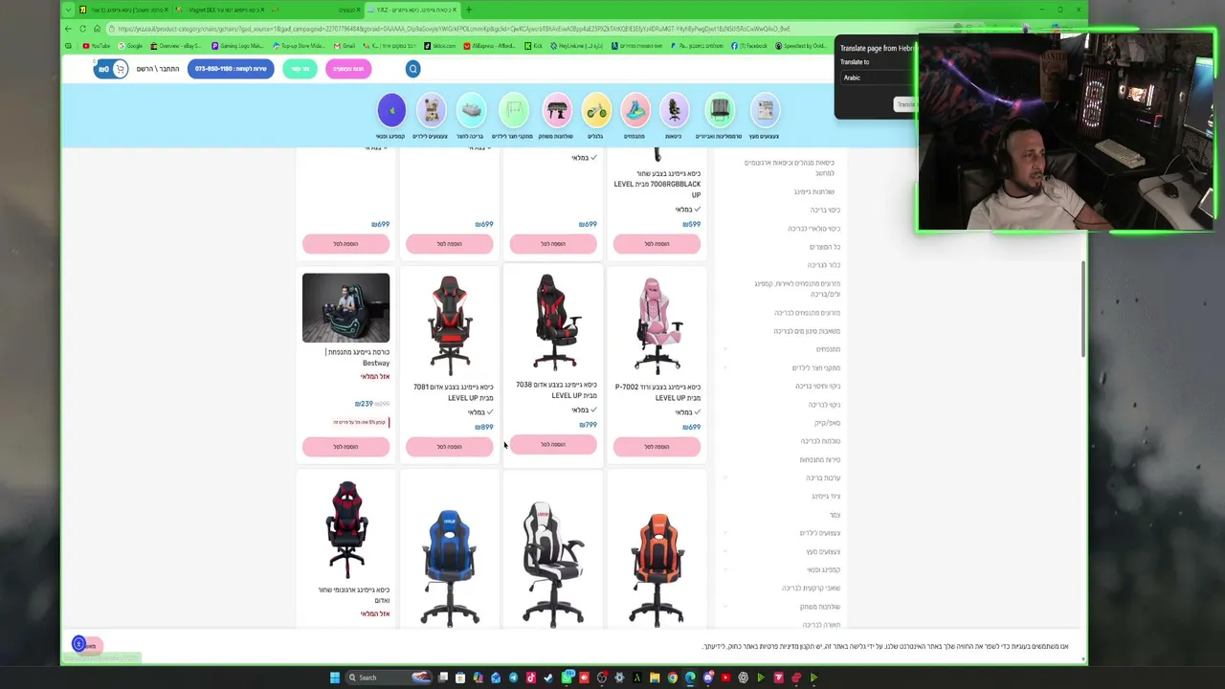The width and height of the screenshot is (1225, 689).
Task: Expand the sidebar category beside שולחנות משחק
Action: pyautogui.click(x=724, y=607)
